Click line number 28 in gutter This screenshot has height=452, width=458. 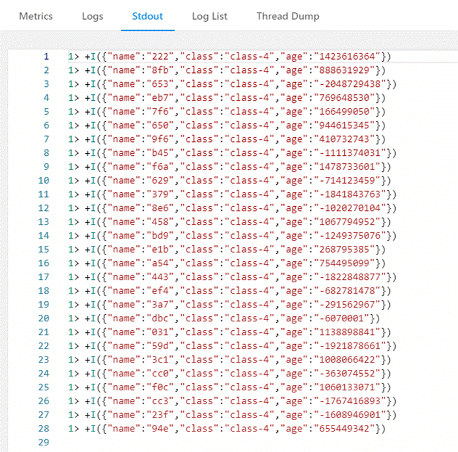(x=44, y=428)
